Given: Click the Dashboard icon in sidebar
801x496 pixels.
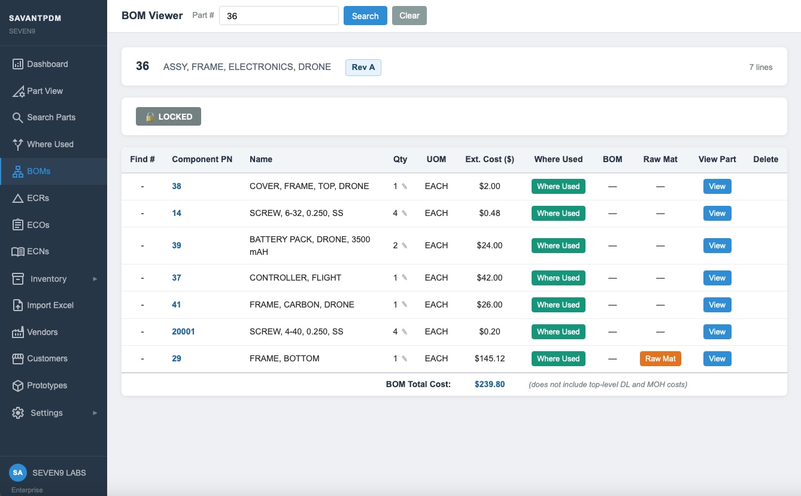Looking at the screenshot, I should tap(18, 64).
